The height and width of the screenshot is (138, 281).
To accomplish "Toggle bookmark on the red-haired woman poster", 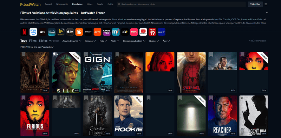I will [x=148, y=54].
